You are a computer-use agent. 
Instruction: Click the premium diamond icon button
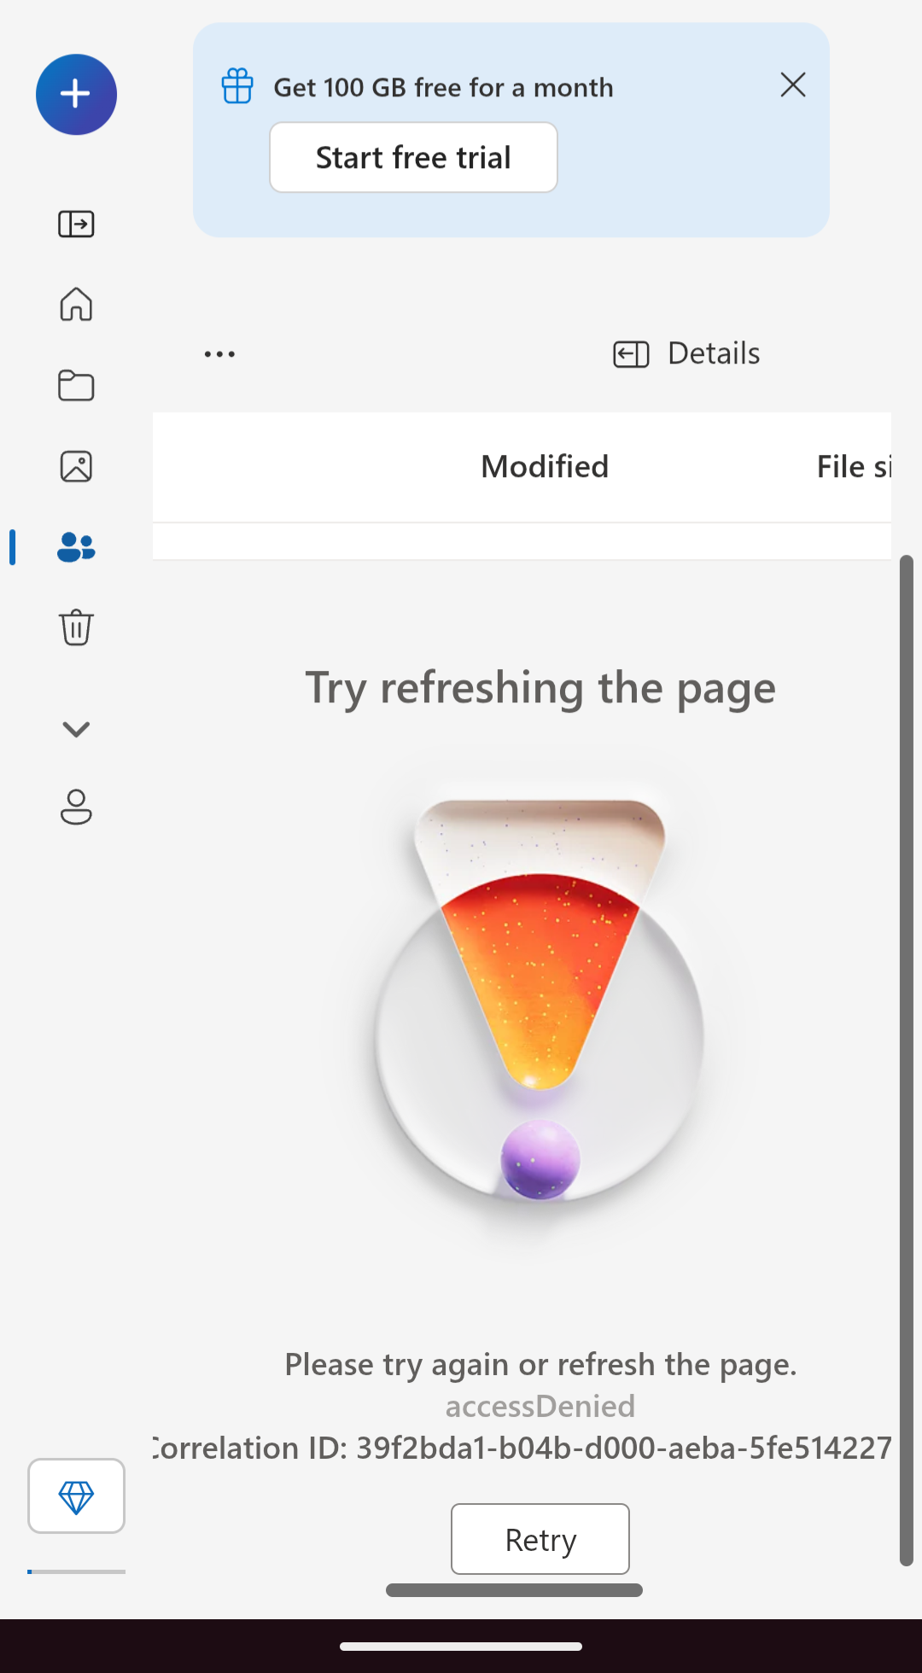click(76, 1495)
